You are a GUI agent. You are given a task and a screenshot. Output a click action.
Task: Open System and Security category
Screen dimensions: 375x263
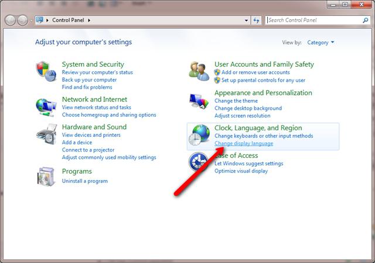pos(93,64)
